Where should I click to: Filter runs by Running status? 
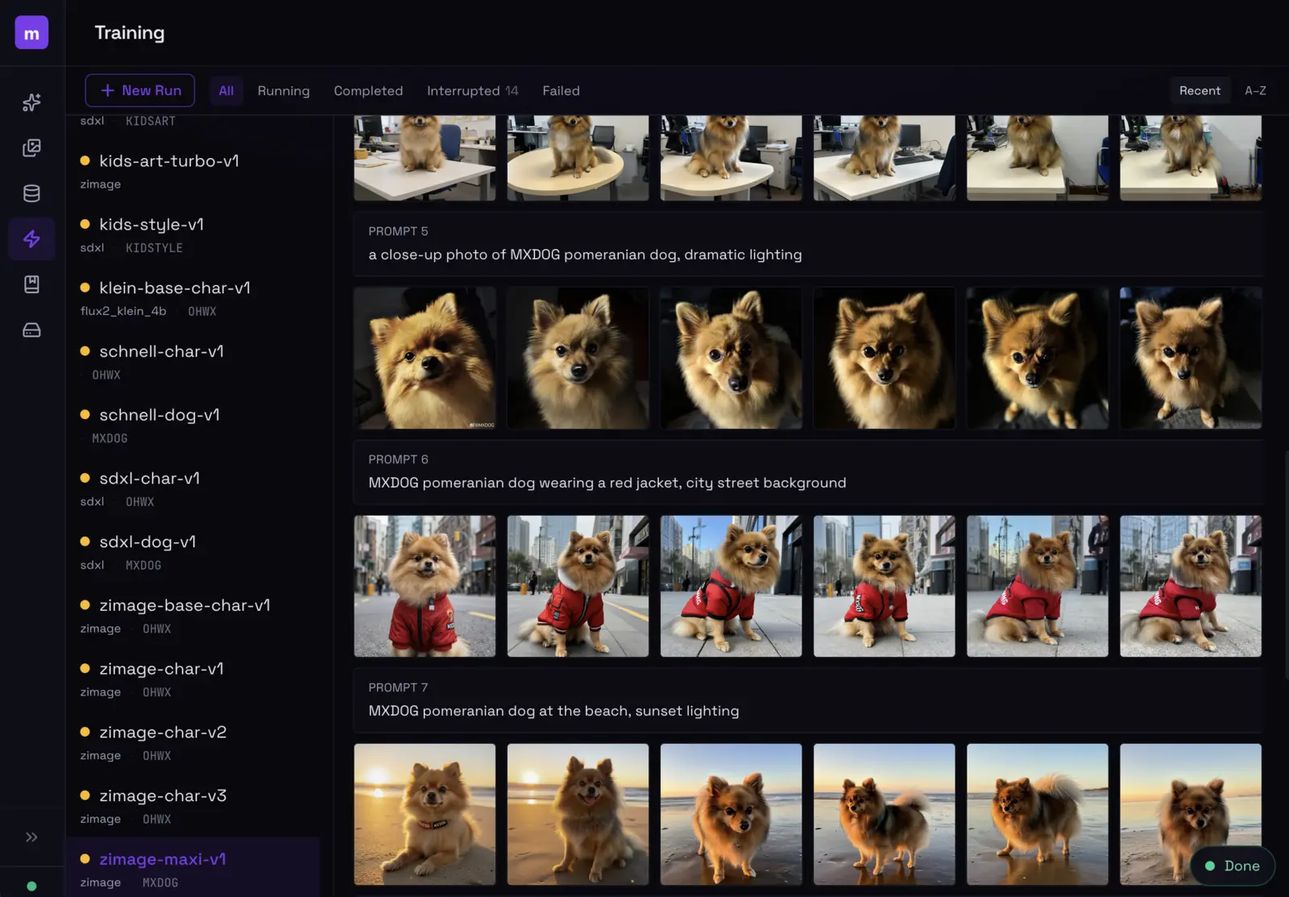click(x=283, y=91)
